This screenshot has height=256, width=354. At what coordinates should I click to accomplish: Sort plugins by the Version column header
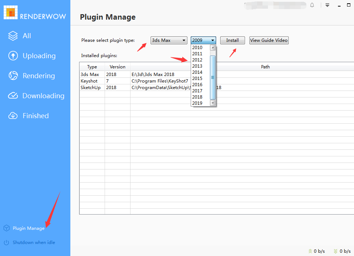tap(118, 67)
